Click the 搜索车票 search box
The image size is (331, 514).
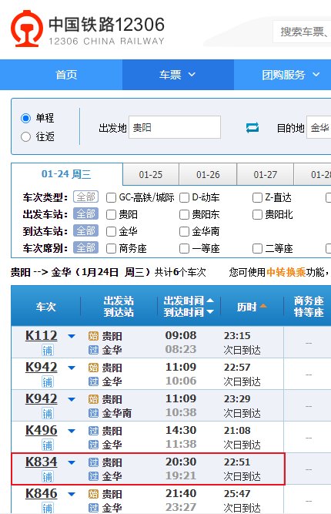pos(302,32)
